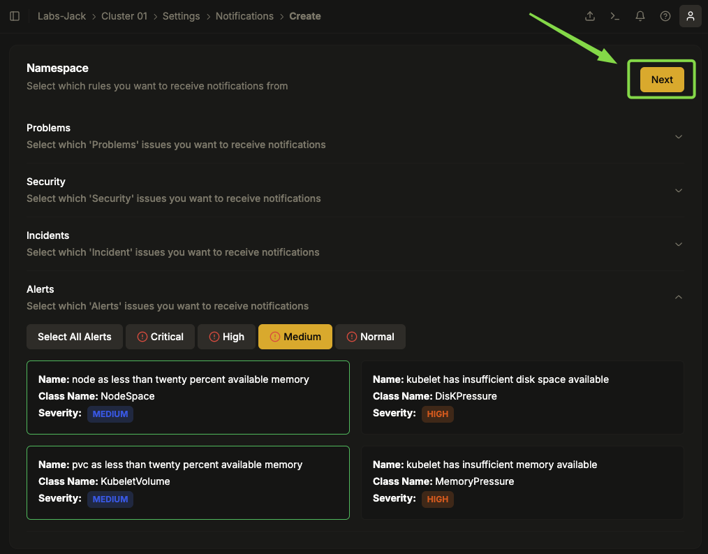The height and width of the screenshot is (554, 708).
Task: Expand the Incidents section chevron
Action: pos(678,244)
